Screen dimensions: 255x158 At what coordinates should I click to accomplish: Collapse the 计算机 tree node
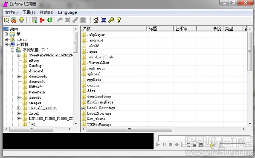tap(6, 44)
